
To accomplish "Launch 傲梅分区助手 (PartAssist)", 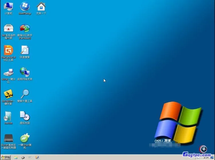I will tap(25, 28).
